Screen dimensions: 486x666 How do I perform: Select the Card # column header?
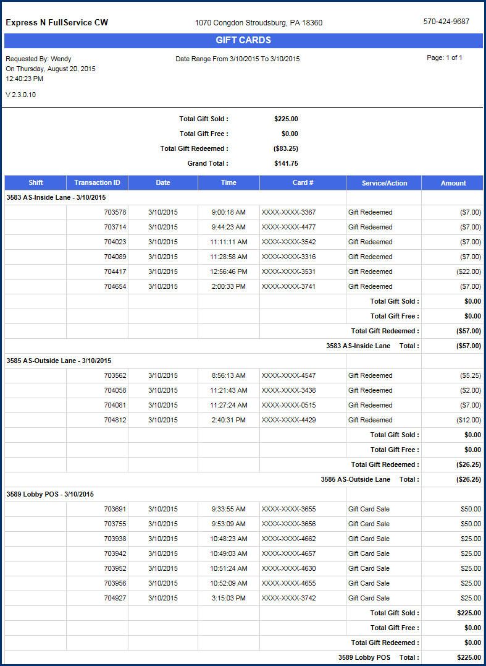(303, 183)
